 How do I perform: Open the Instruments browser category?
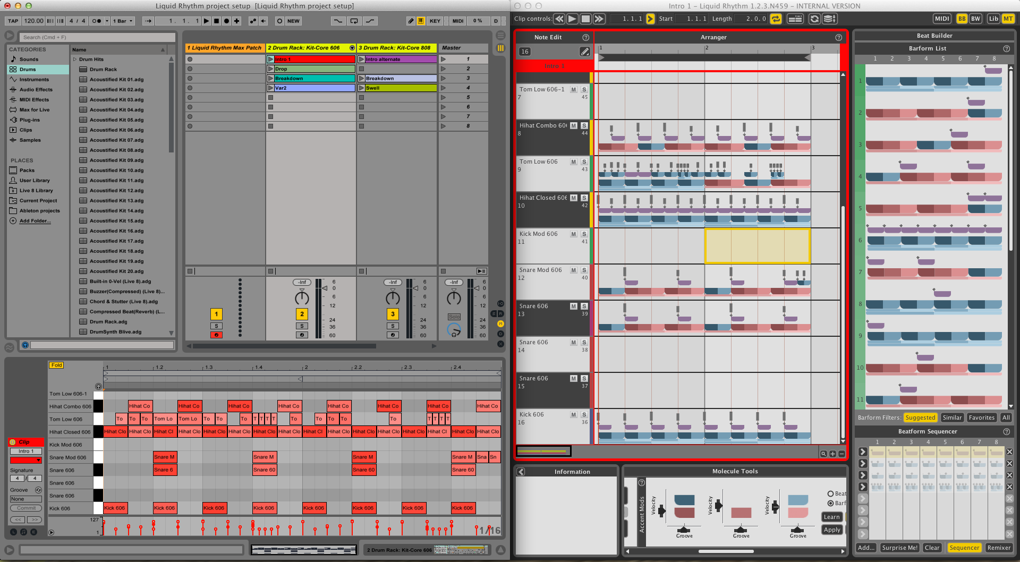tap(34, 79)
